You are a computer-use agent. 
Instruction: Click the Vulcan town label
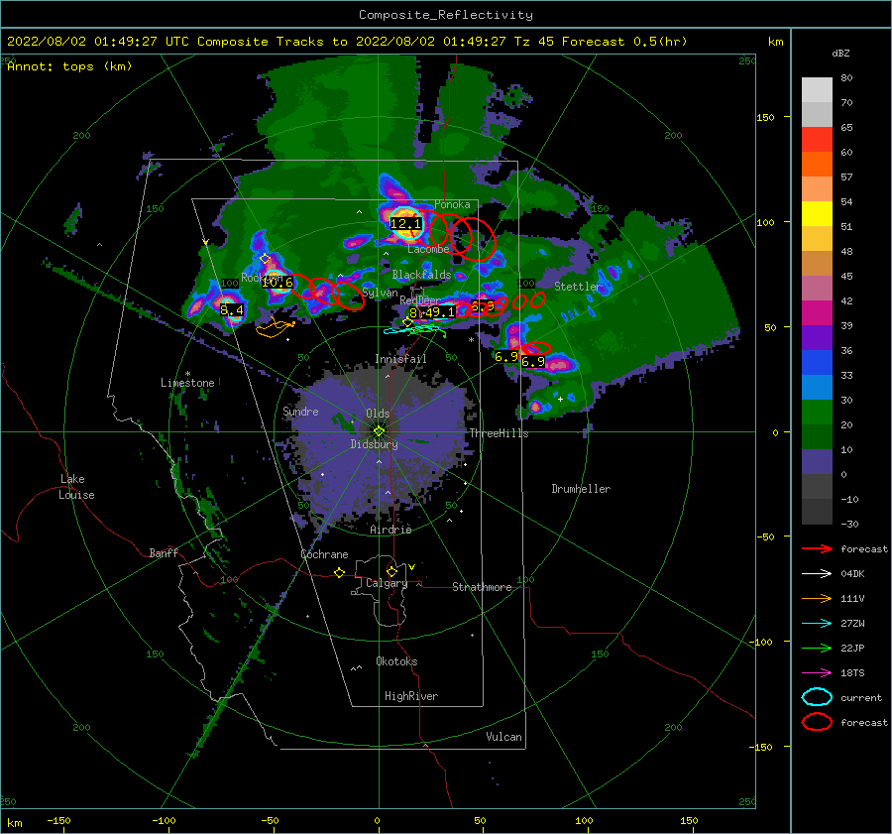[x=503, y=737]
